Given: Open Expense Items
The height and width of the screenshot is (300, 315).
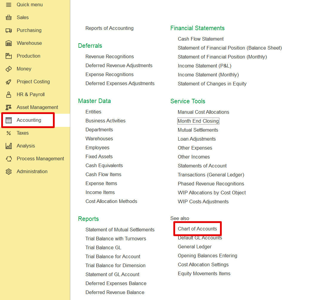Looking at the screenshot, I should 101,184.
